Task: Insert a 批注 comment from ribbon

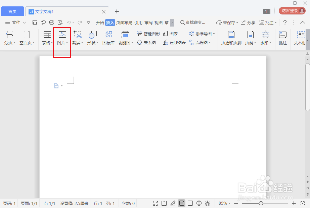Action: pos(283,38)
